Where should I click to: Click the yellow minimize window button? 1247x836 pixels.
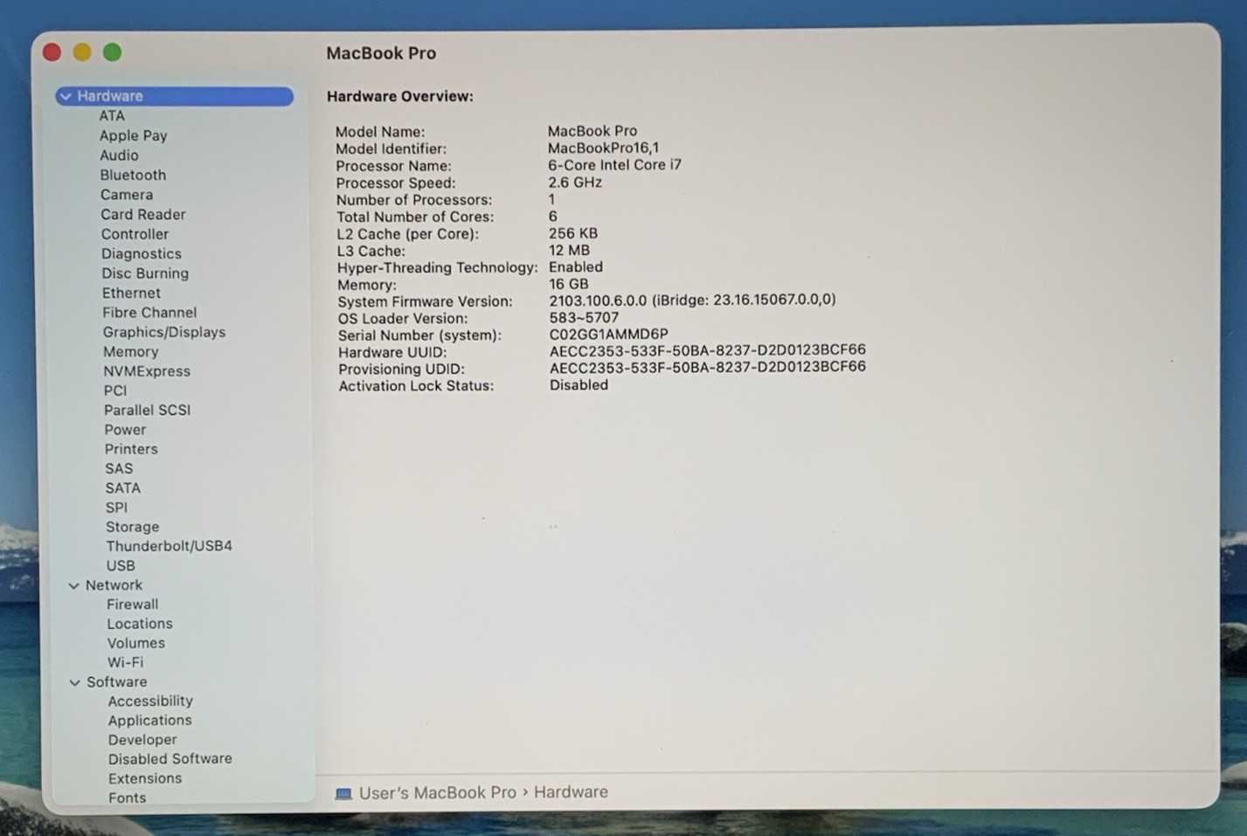coord(82,52)
